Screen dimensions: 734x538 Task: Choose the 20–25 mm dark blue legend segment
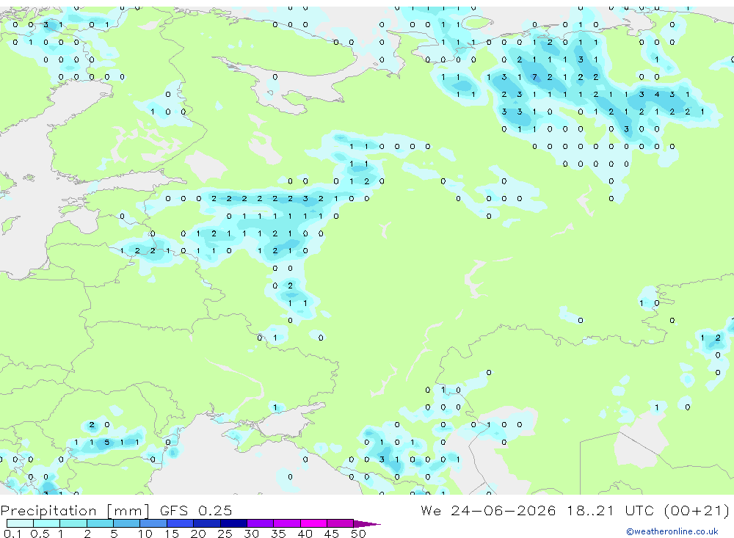pyautogui.click(x=207, y=523)
